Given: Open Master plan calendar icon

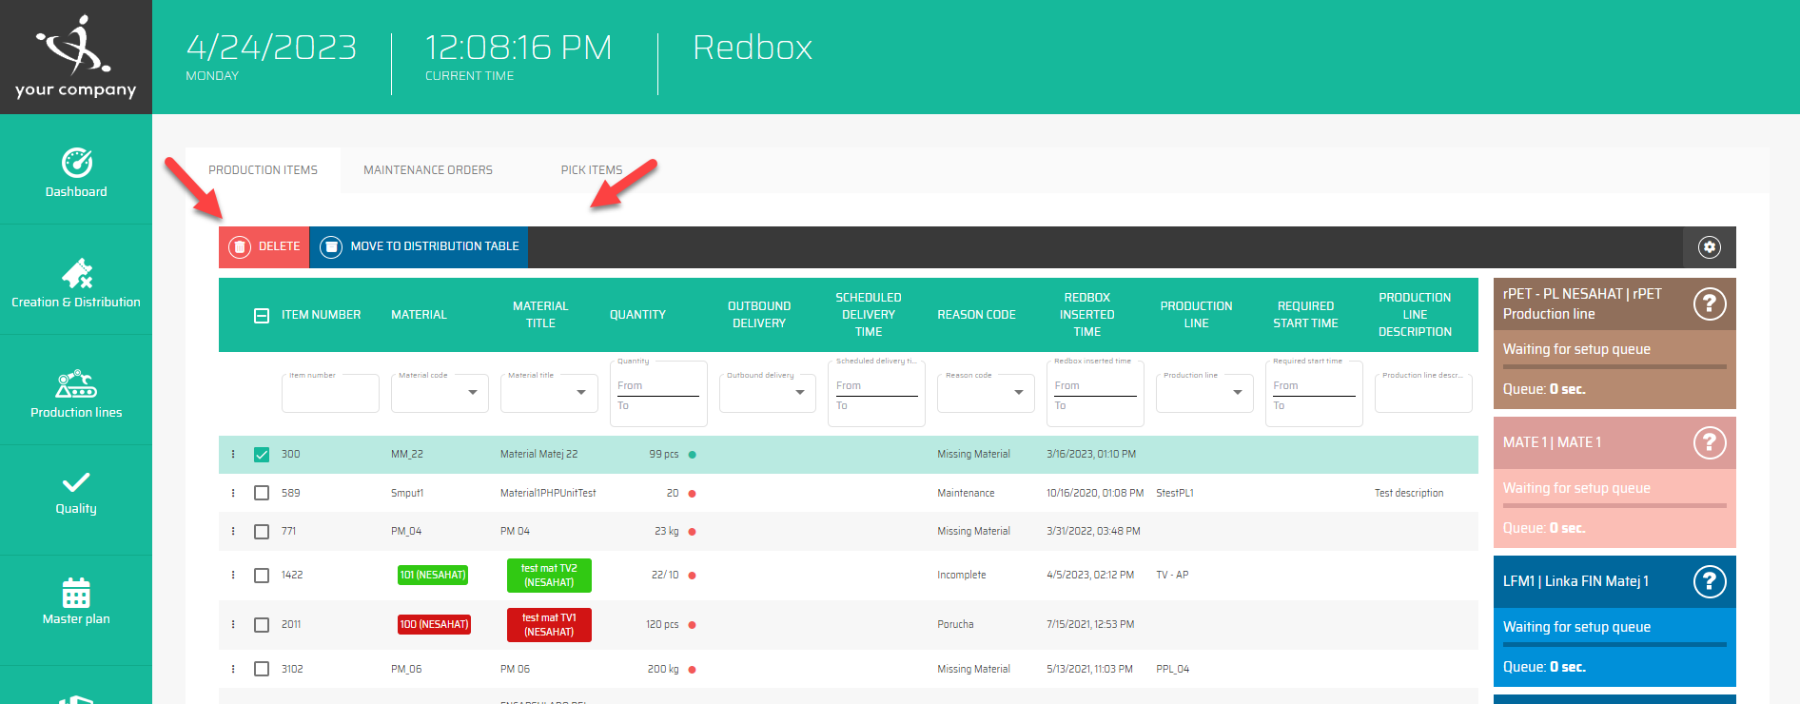Looking at the screenshot, I should point(76,593).
